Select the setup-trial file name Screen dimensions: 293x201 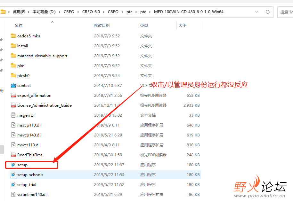[27, 185]
